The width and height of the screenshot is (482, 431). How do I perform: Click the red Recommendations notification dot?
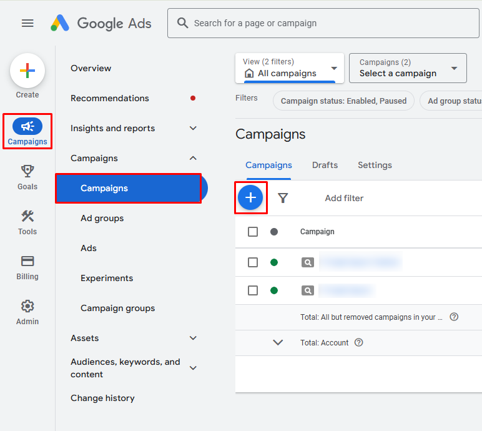pyautogui.click(x=193, y=98)
